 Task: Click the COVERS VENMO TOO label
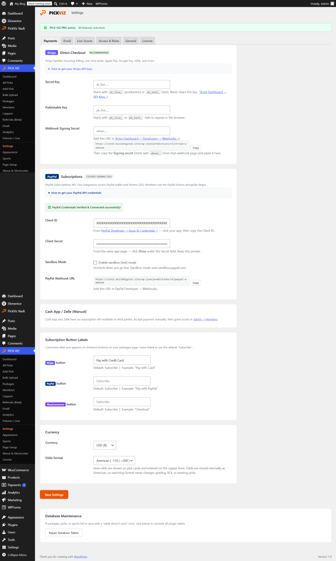point(100,176)
